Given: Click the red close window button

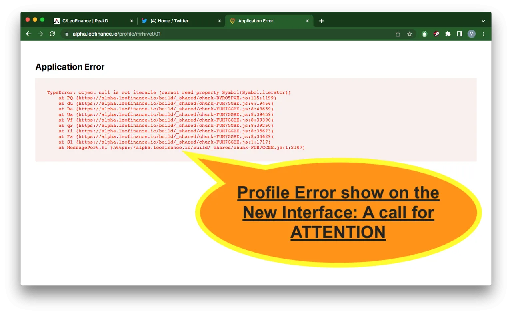Looking at the screenshot, I should (x=28, y=20).
